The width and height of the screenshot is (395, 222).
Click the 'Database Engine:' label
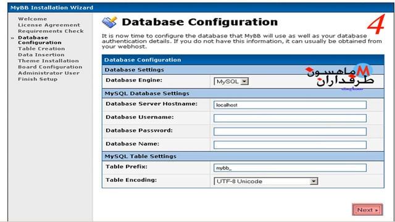pyautogui.click(x=134, y=80)
